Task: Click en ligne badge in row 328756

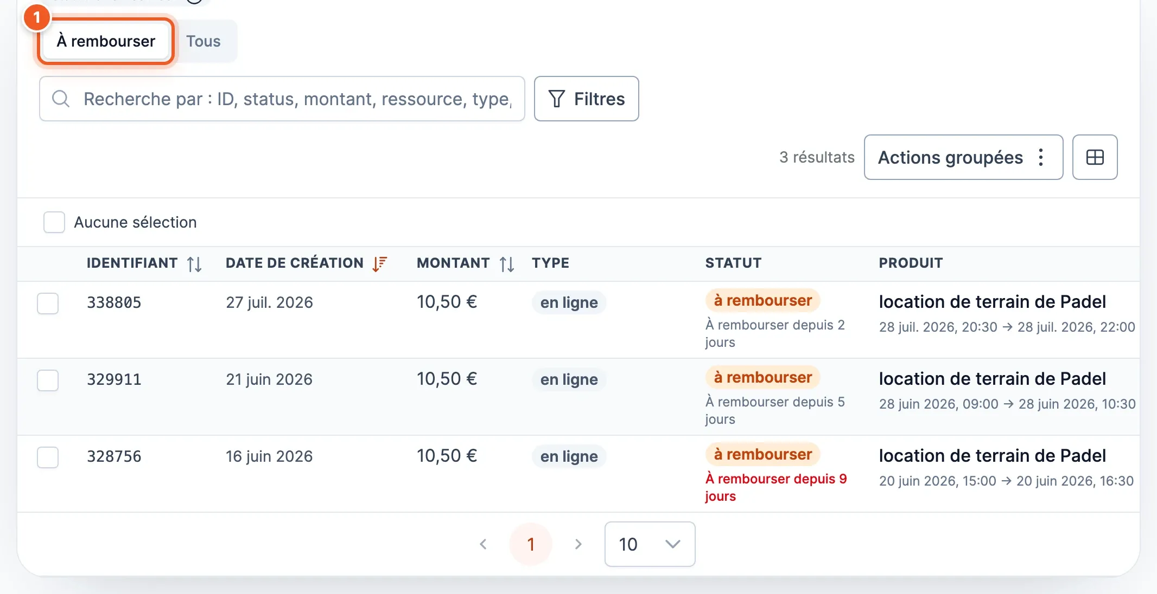Action: click(569, 456)
